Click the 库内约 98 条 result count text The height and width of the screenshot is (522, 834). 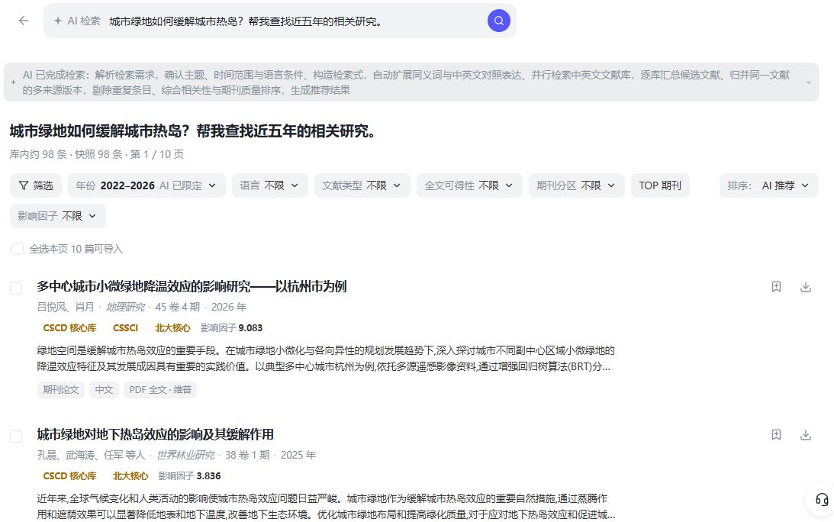point(38,154)
